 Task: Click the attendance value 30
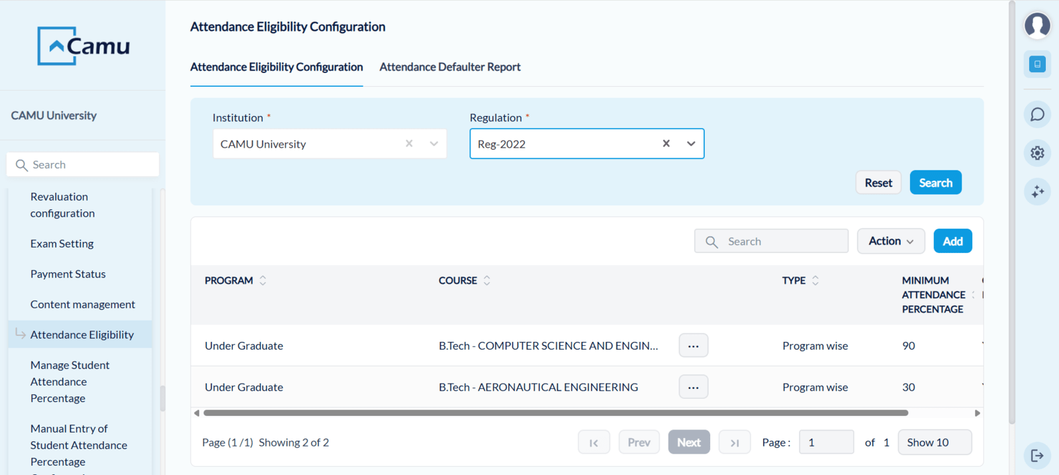point(909,388)
